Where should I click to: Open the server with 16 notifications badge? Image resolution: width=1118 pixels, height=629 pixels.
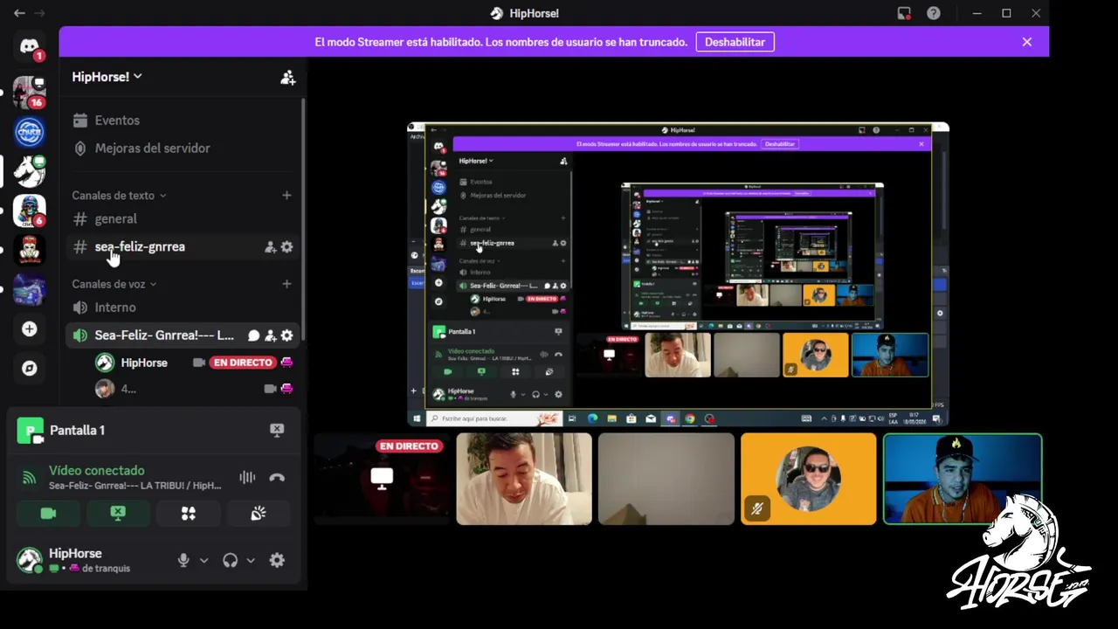coord(29,93)
